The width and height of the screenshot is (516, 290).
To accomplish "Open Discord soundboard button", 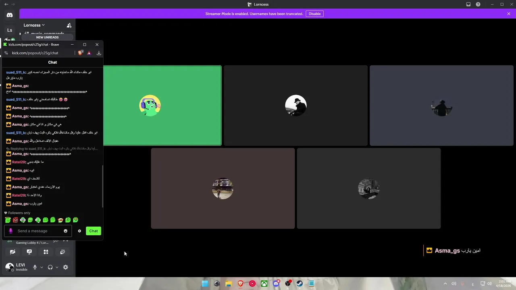I will pyautogui.click(x=62, y=252).
